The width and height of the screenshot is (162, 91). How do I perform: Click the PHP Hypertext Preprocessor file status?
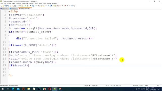(x=9, y=86)
